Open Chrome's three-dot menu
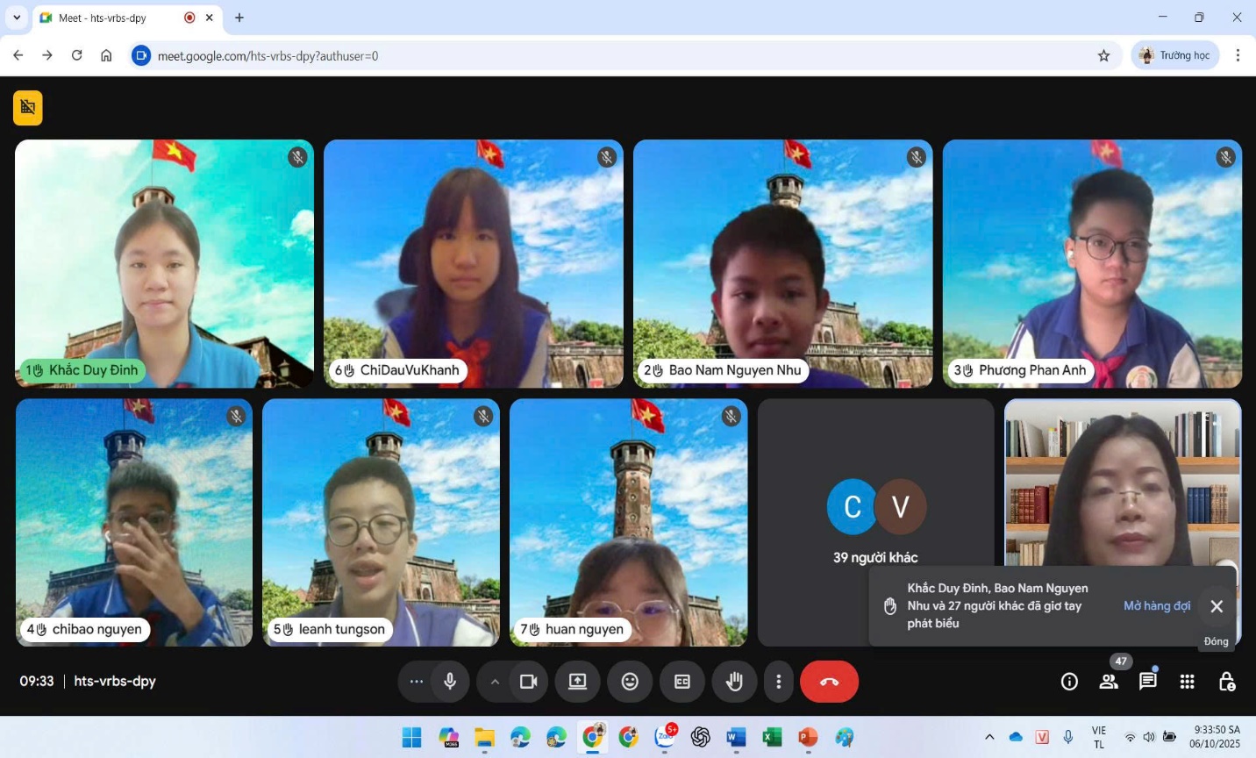This screenshot has height=758, width=1256. pyautogui.click(x=1238, y=56)
